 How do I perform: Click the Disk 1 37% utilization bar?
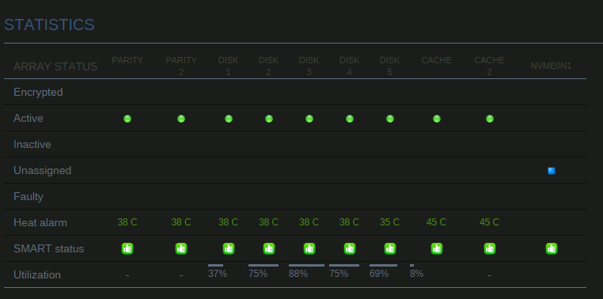pyautogui.click(x=215, y=265)
